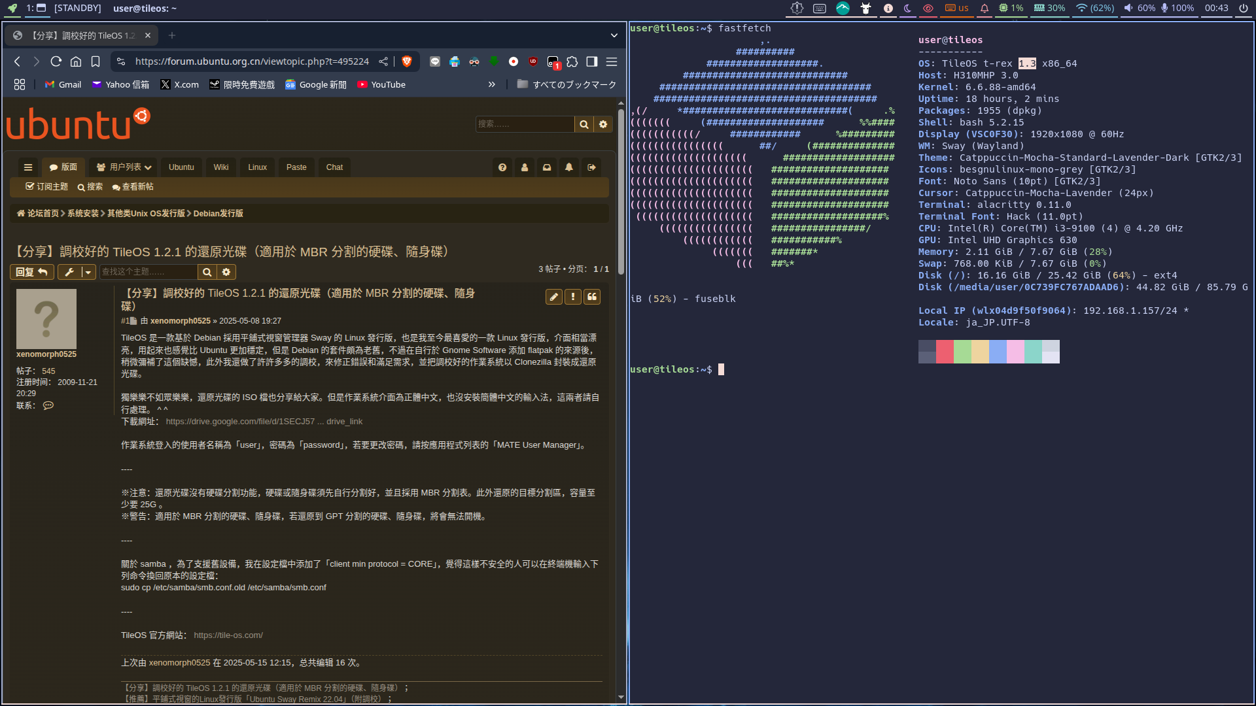Open the forum hamburger quick links menu
Screen dimensions: 1256x706
pos(28,167)
